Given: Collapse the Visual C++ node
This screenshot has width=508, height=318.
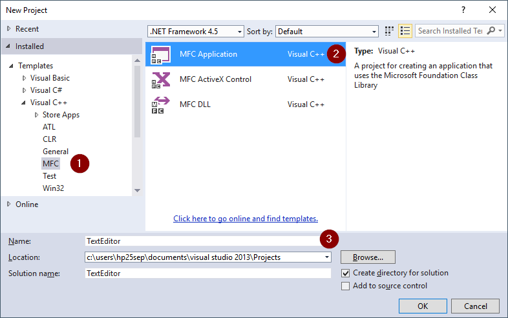Looking at the screenshot, I should click(23, 103).
